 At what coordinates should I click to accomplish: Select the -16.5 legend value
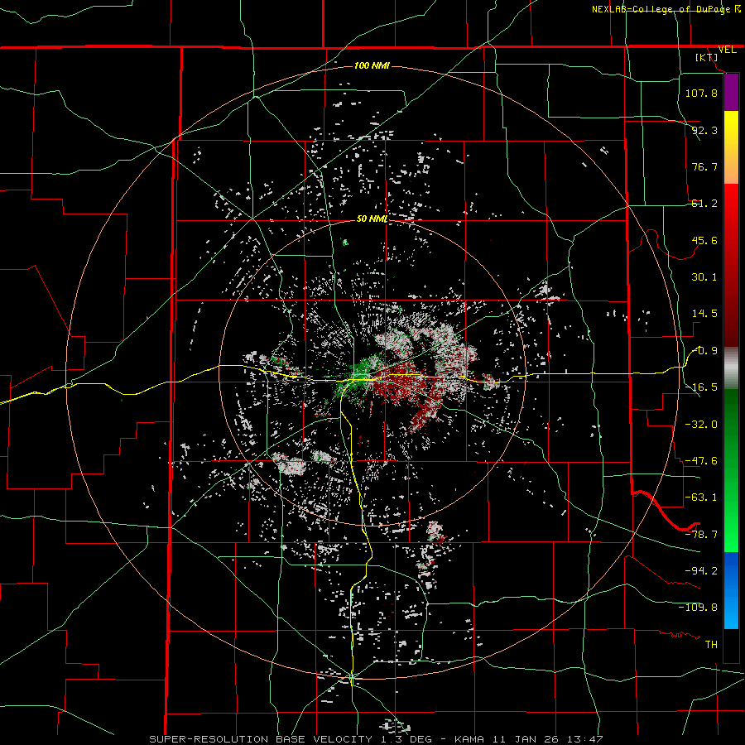(x=701, y=387)
